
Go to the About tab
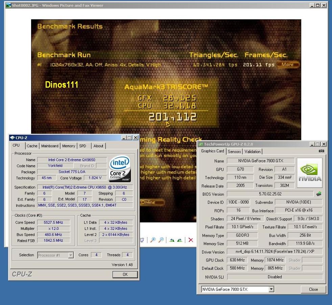click(98, 146)
